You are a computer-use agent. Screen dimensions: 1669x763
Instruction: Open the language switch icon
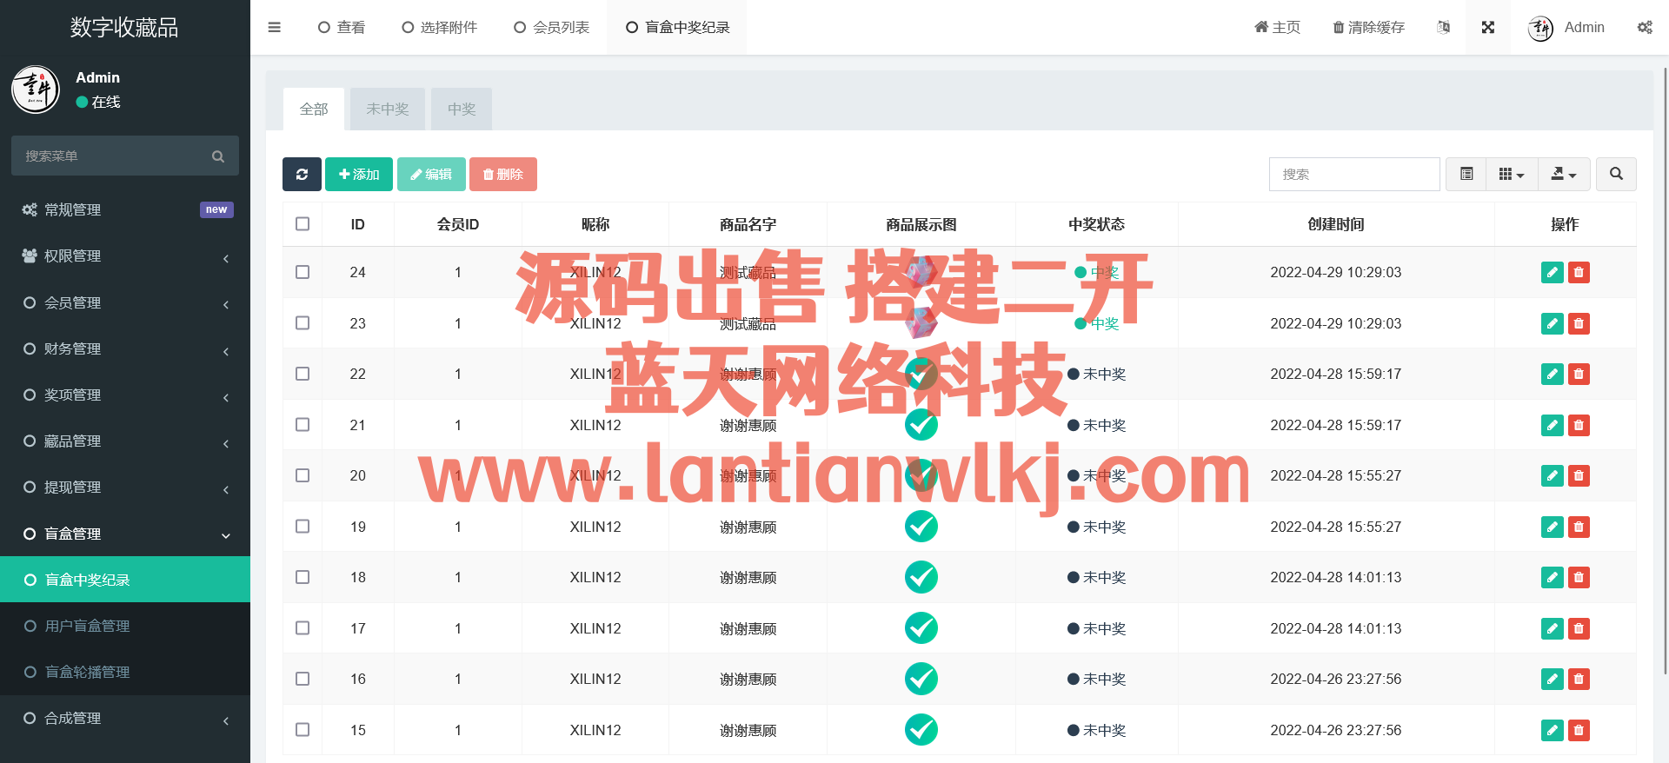[1444, 28]
